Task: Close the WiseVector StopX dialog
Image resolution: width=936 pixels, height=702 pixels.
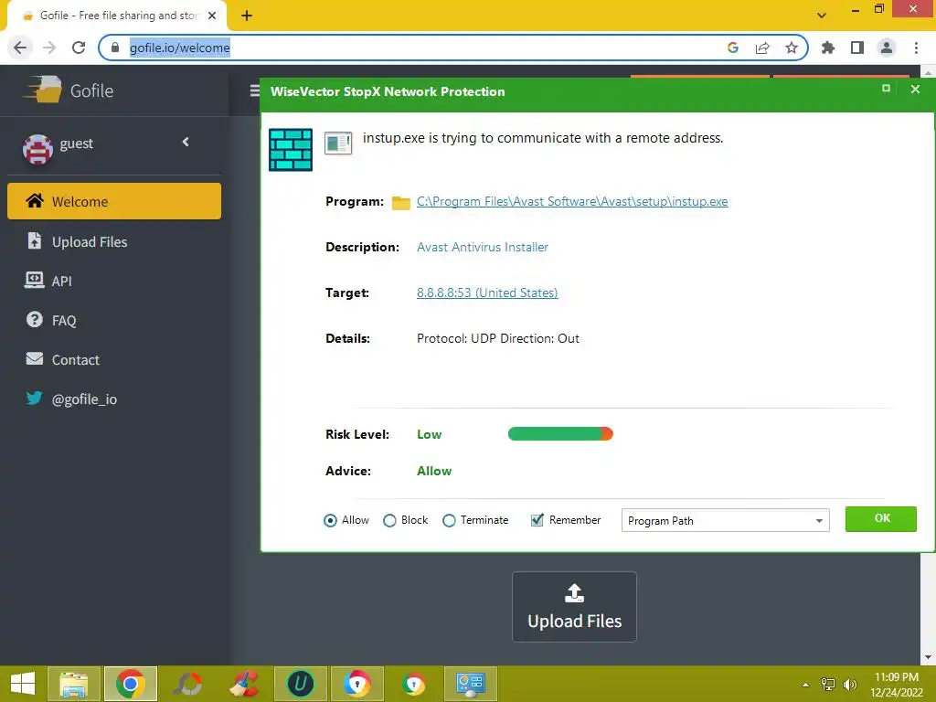Action: pyautogui.click(x=915, y=89)
